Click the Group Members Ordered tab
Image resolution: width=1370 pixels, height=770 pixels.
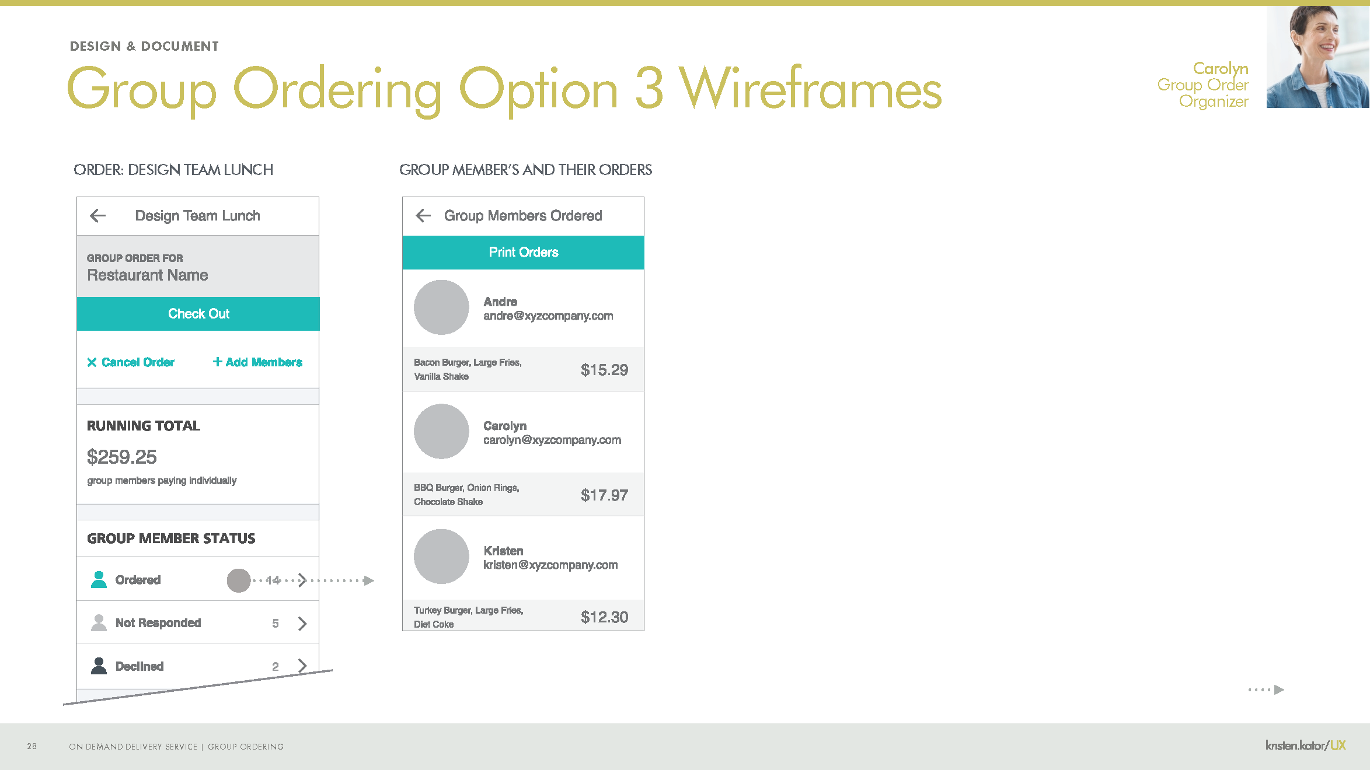[x=523, y=216]
